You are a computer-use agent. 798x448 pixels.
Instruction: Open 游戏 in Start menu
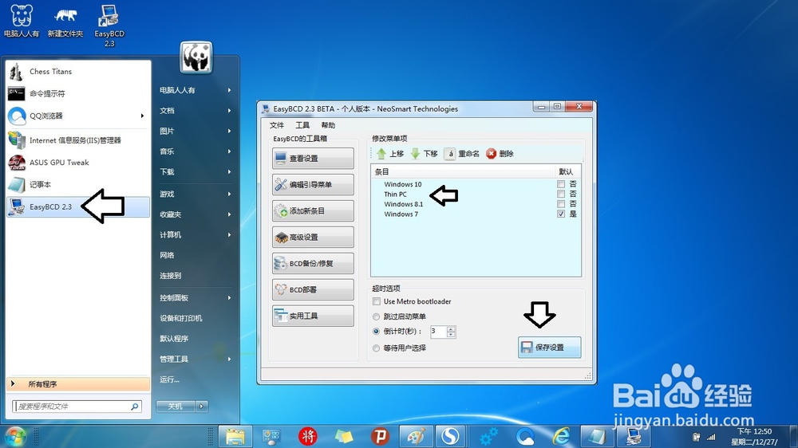pyautogui.click(x=196, y=194)
